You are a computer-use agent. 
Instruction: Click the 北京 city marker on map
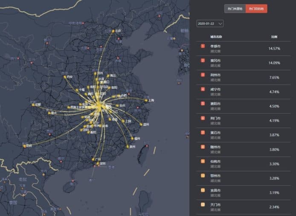(x=113, y=31)
